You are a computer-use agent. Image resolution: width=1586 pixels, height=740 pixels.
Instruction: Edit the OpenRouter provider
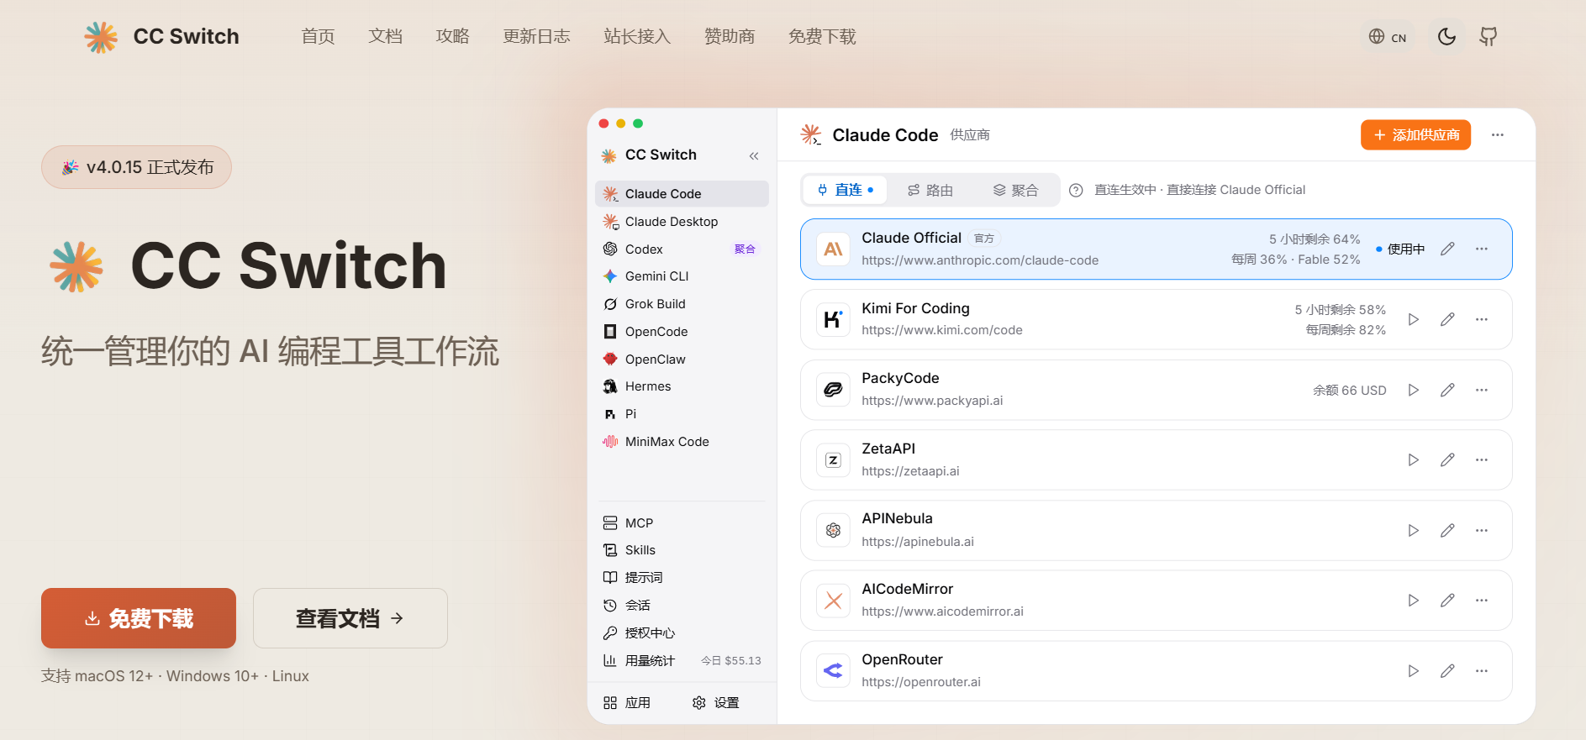[1447, 670]
